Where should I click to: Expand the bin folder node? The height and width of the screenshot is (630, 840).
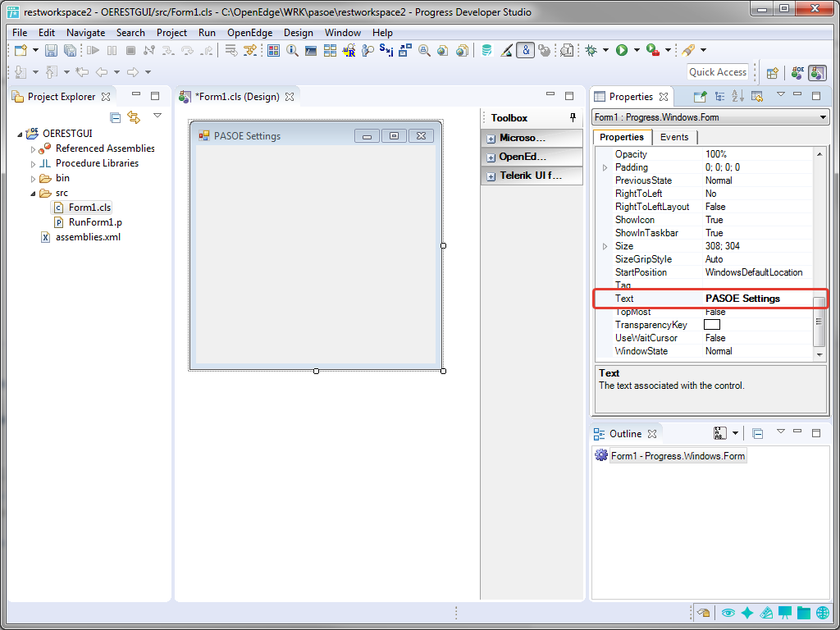tap(33, 179)
